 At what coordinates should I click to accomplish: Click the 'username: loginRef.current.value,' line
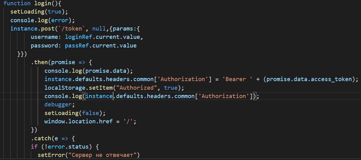[87, 37]
